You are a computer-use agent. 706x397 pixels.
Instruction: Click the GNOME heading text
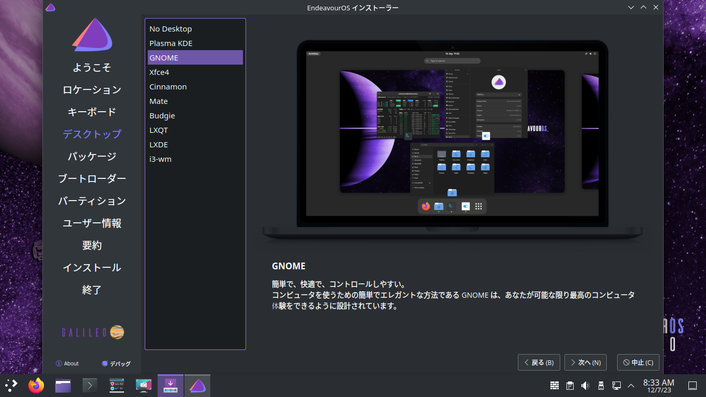(289, 266)
